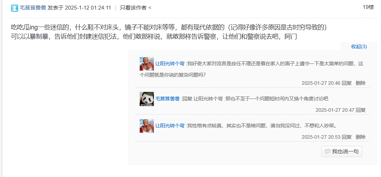Image resolution: width=381 pixels, height=177 pixels.
Task: Reply to the 20:46 comment
Action: click(347, 83)
